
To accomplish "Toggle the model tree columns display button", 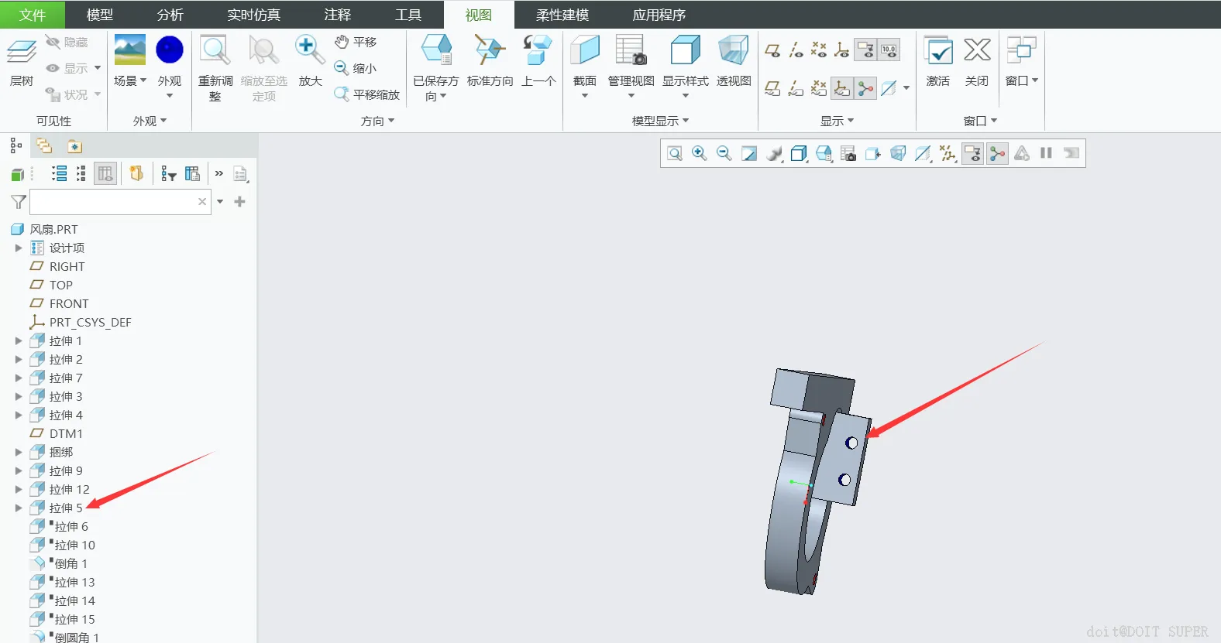I will click(105, 173).
